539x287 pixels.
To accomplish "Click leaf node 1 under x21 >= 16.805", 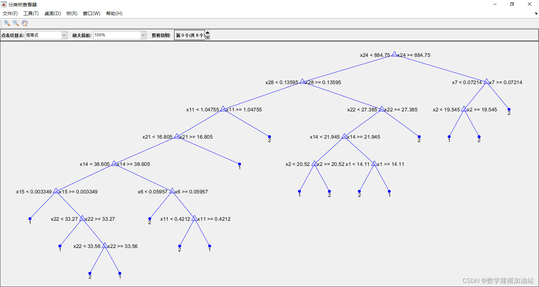I will point(240,164).
